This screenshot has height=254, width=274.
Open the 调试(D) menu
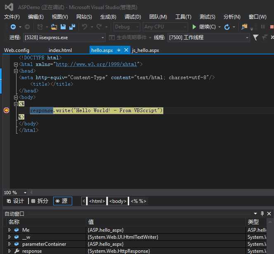point(132,16)
